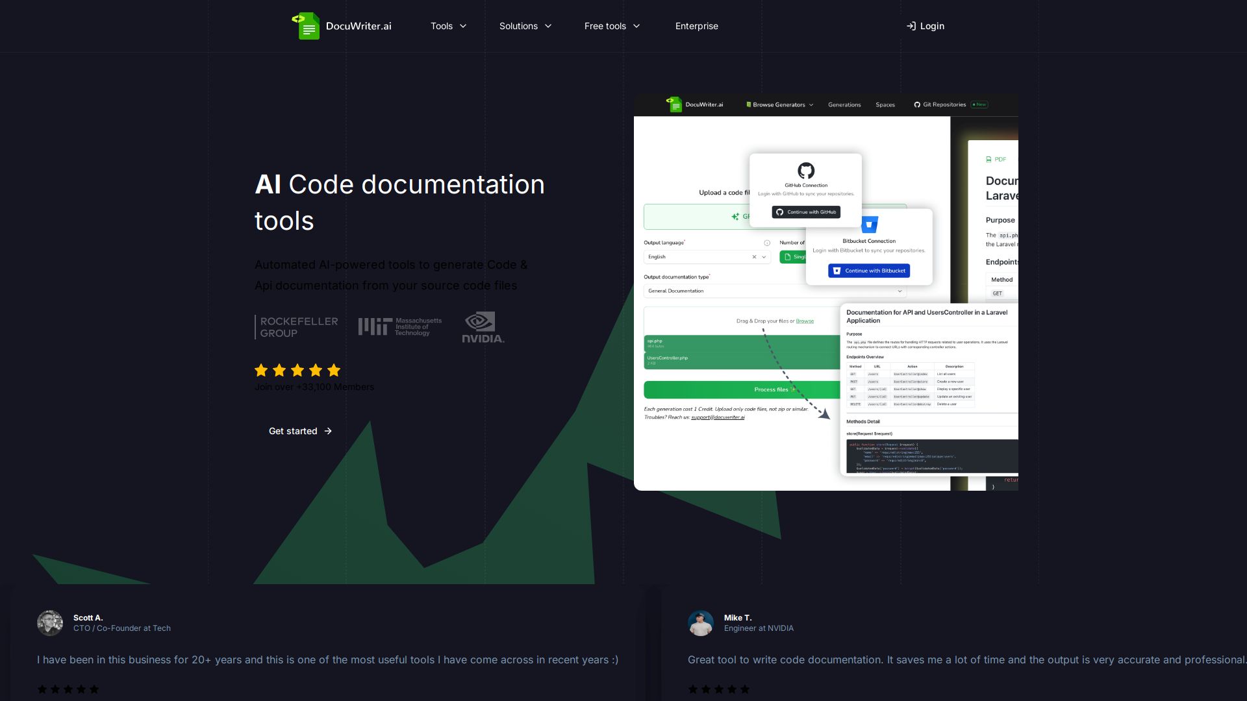Click Mike T. avatar photo
Screen dimensions: 1247x701
pos(701,623)
